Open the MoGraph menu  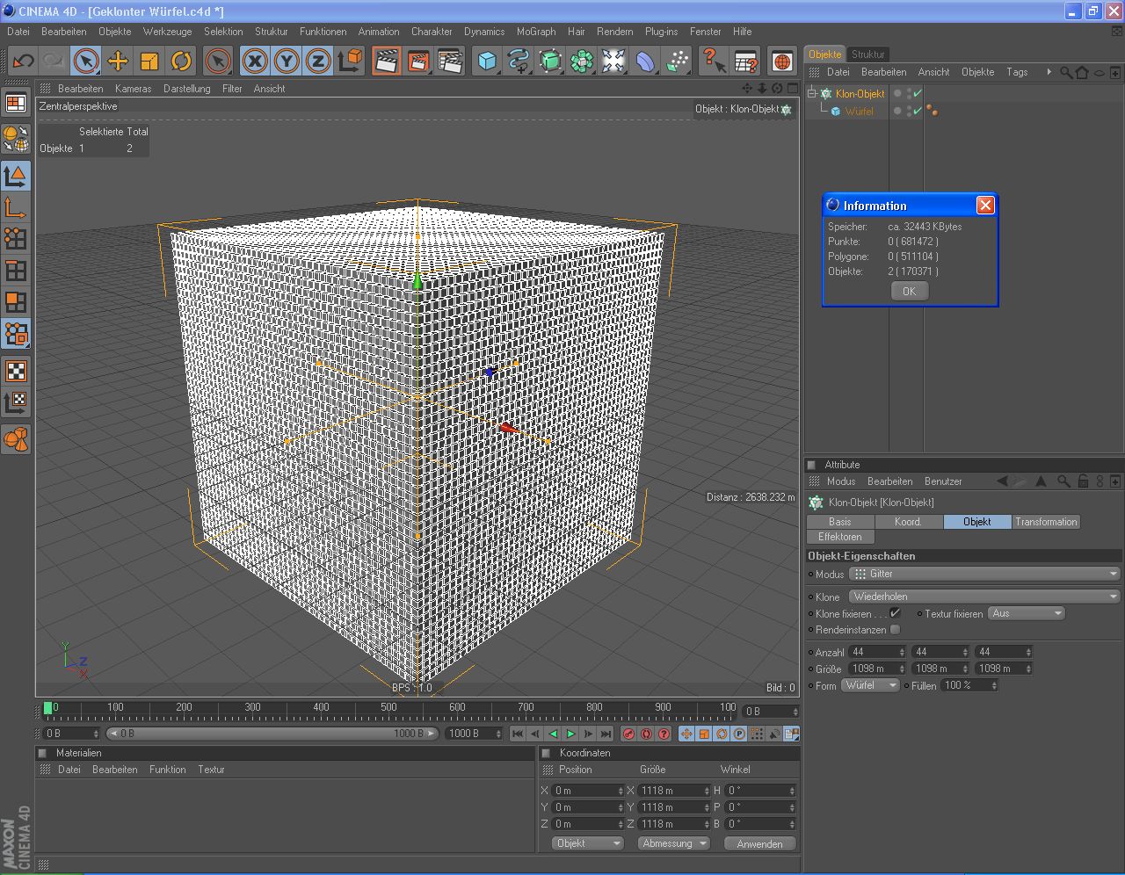pyautogui.click(x=535, y=32)
